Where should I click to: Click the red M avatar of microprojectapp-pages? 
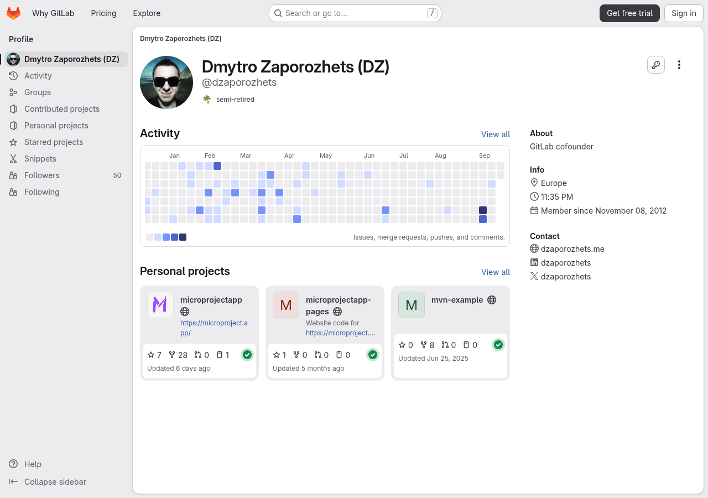click(286, 305)
